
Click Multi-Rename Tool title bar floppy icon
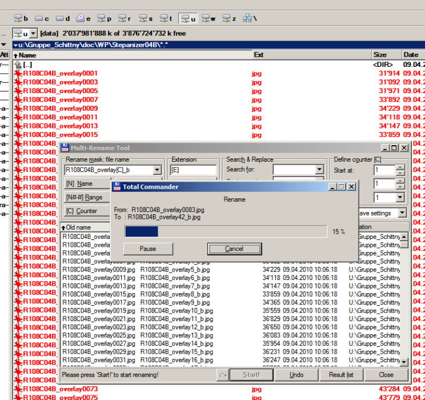pos(65,148)
